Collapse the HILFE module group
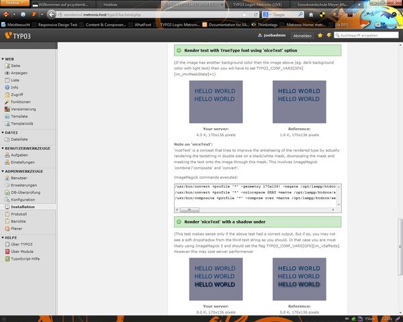 tap(9, 237)
